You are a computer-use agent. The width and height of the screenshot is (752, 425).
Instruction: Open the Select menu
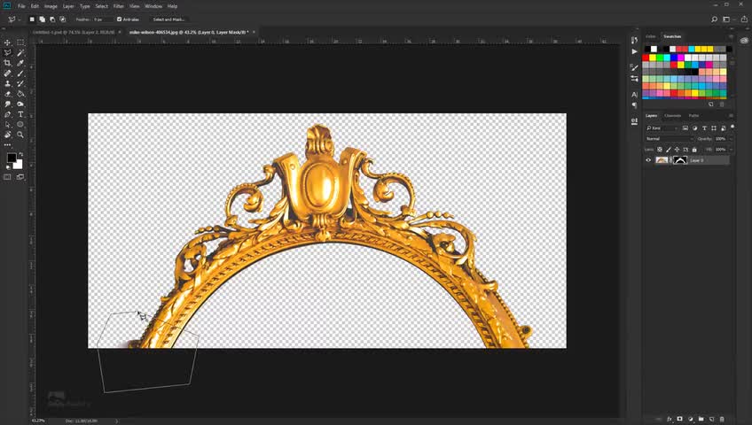[x=101, y=6]
